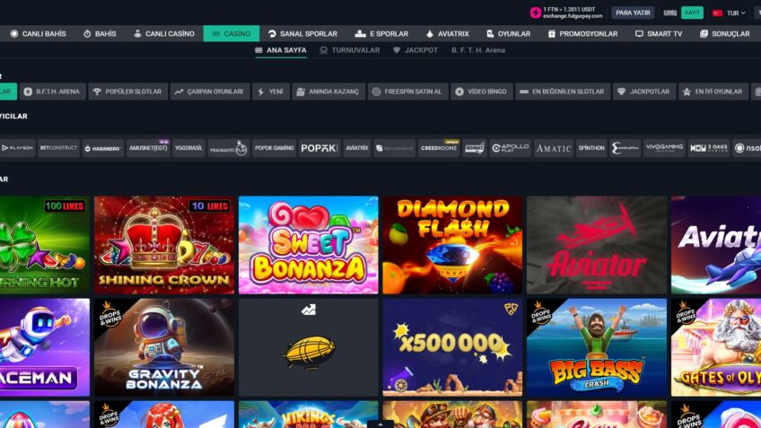
Task: Switch to the Jackpot tab
Action: [x=415, y=50]
